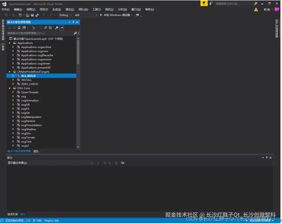282x224 pixels.
Task: Click the Output panel word wrap icon
Action: click(x=122, y=163)
